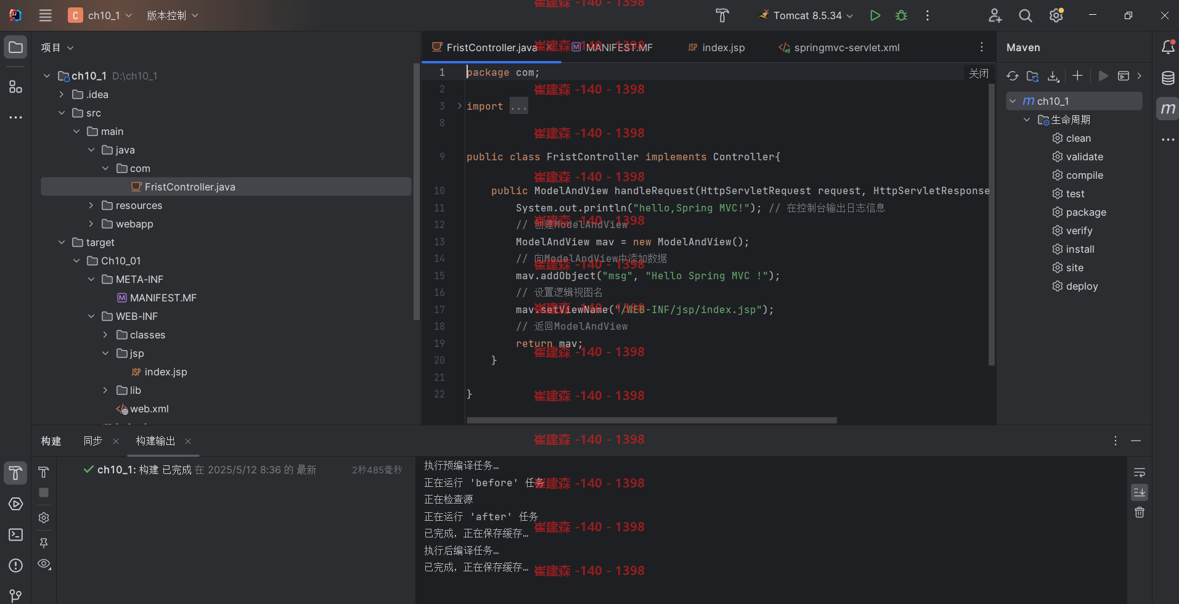1179x604 pixels.
Task: Open the Services tool window
Action: click(x=15, y=504)
